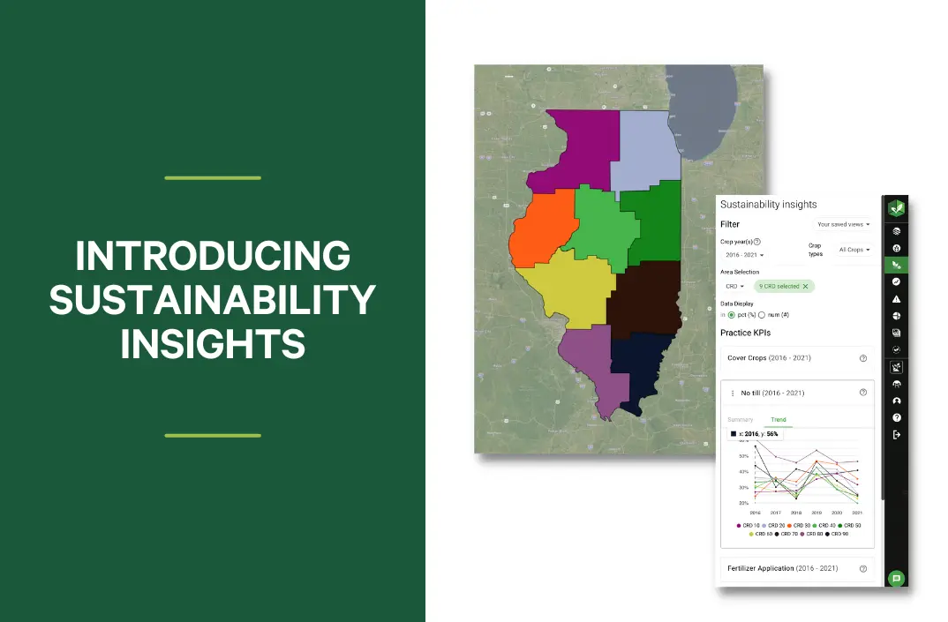
Task: Click the Sustainability insights panel title
Action: (x=769, y=205)
